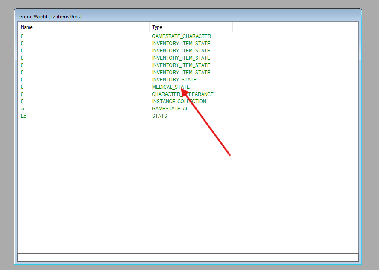
Task: Select the second INVENTORY_ITEM_STATE entry
Action: click(x=181, y=51)
